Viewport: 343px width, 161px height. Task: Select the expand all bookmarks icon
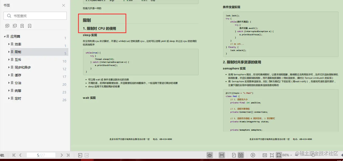7,26
